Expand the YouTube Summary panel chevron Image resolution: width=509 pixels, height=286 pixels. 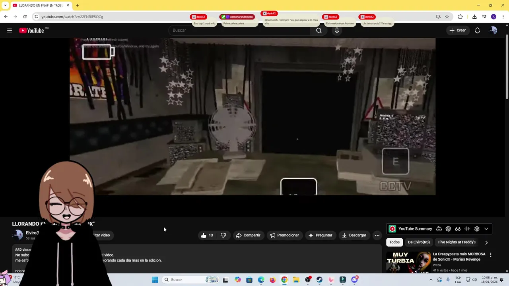point(486,229)
